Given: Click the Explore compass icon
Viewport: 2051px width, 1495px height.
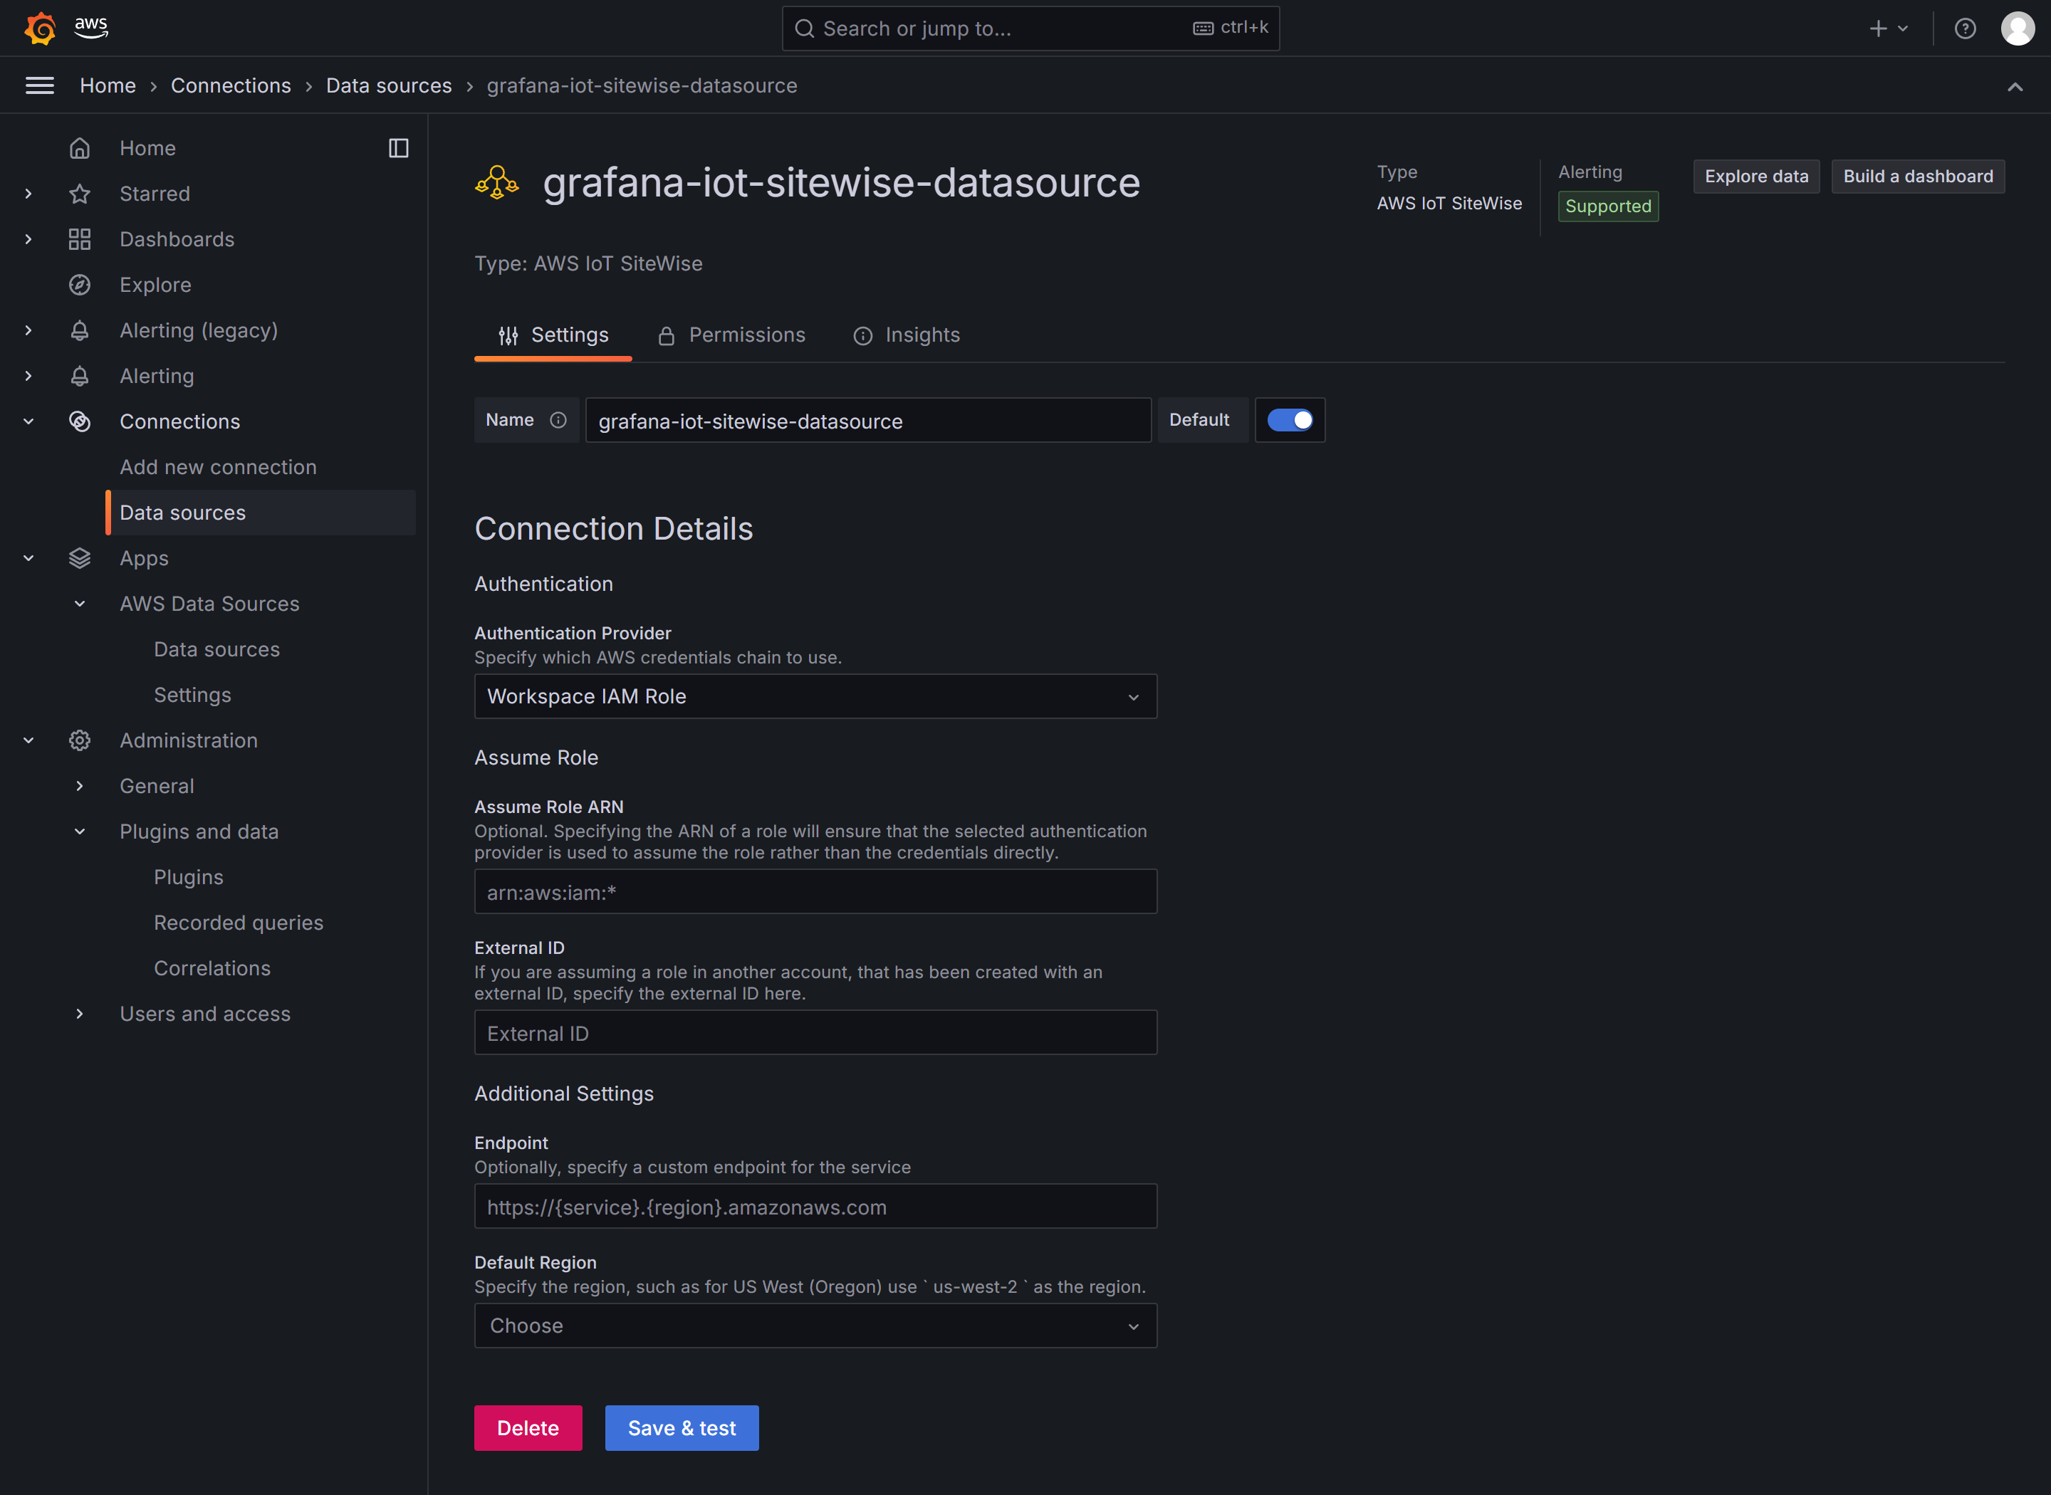Looking at the screenshot, I should 80,285.
